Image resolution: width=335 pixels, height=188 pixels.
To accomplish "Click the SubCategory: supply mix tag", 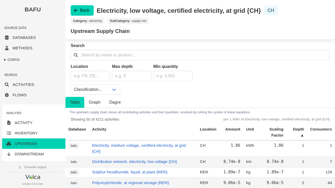I will pyautogui.click(x=128, y=21).
